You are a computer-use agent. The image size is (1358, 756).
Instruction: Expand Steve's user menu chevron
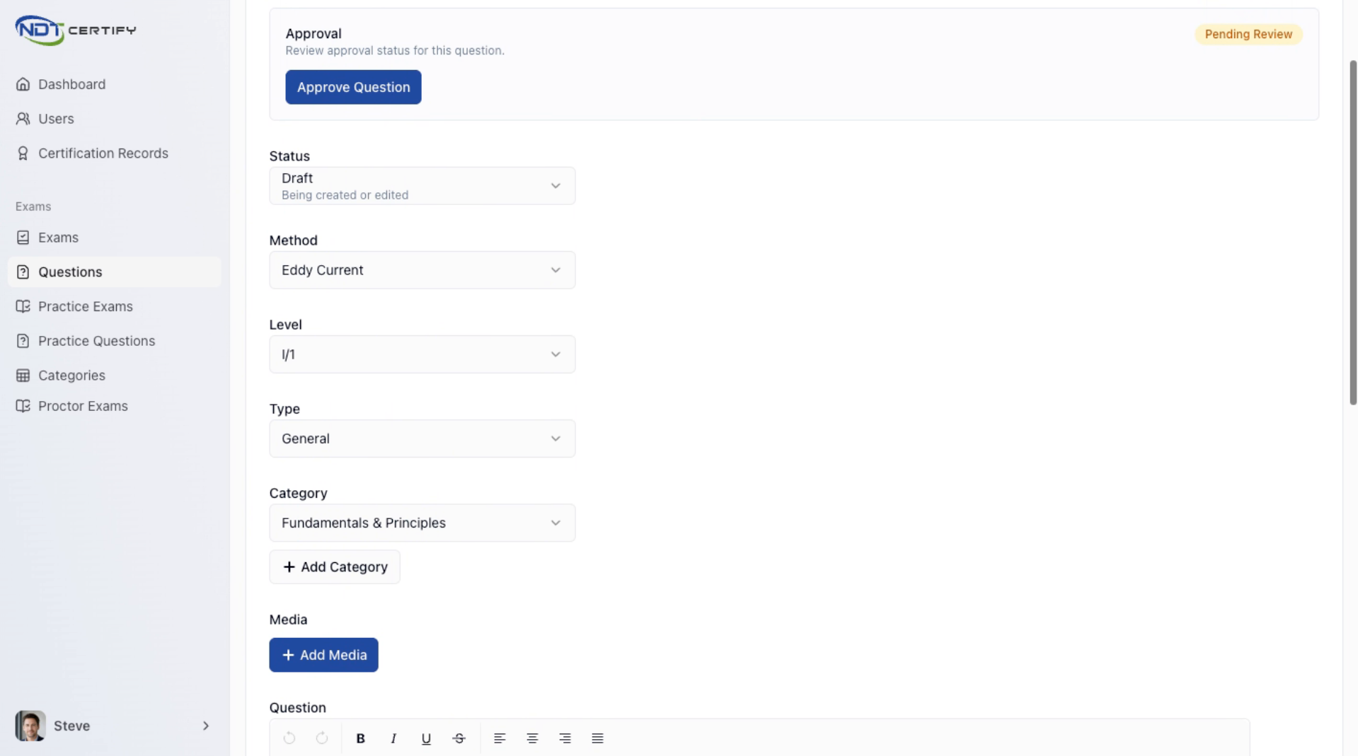coord(206,726)
